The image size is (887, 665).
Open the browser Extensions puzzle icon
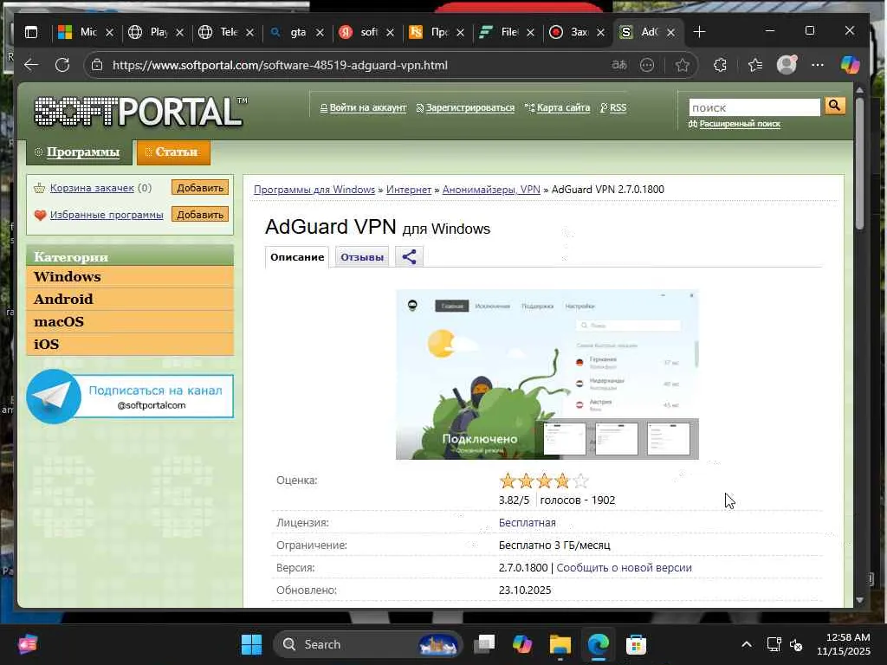pyautogui.click(x=720, y=65)
